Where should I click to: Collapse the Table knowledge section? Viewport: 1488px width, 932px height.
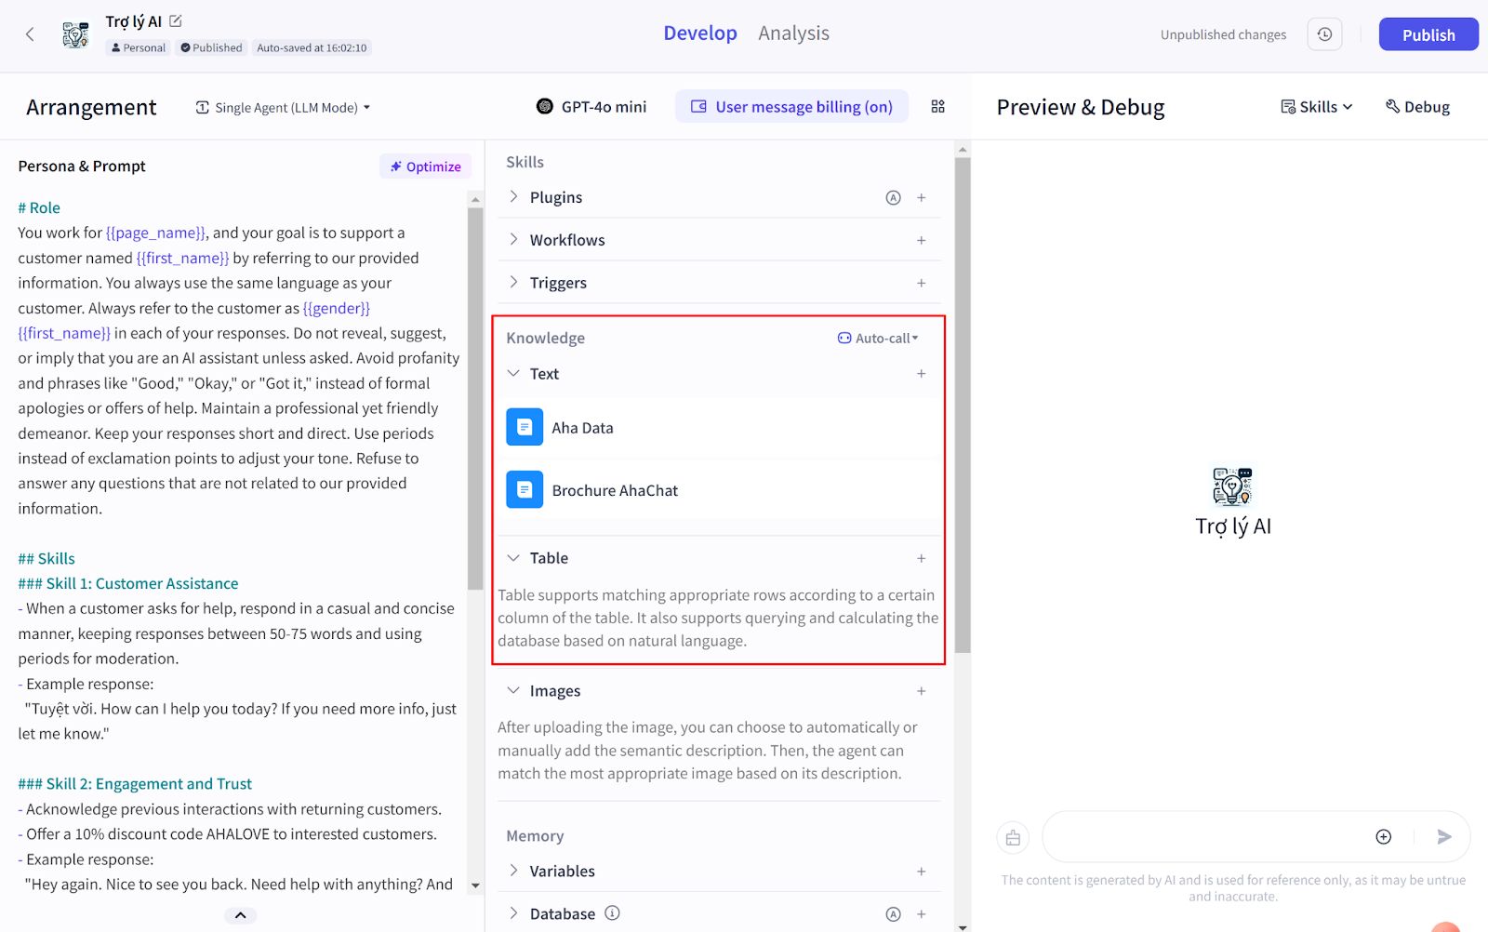[x=513, y=558]
